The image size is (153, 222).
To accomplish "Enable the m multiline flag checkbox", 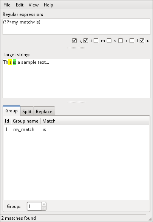I will (96, 41).
